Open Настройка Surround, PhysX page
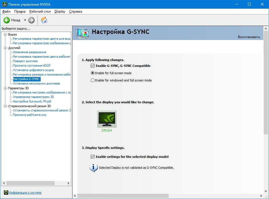The image size is (269, 199). pos(32,101)
